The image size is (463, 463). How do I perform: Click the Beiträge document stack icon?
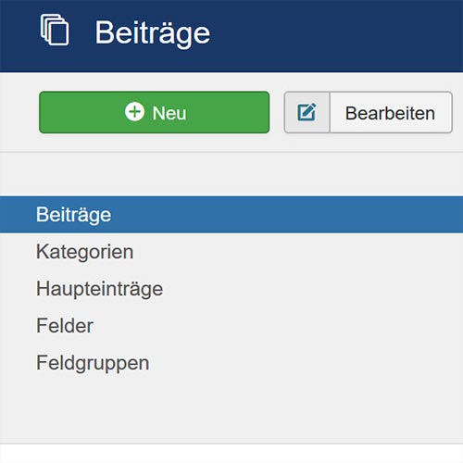(55, 30)
